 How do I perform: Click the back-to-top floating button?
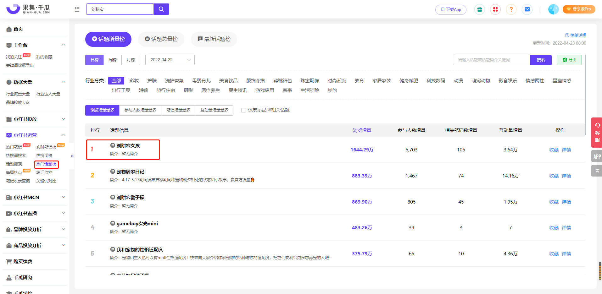pyautogui.click(x=597, y=171)
